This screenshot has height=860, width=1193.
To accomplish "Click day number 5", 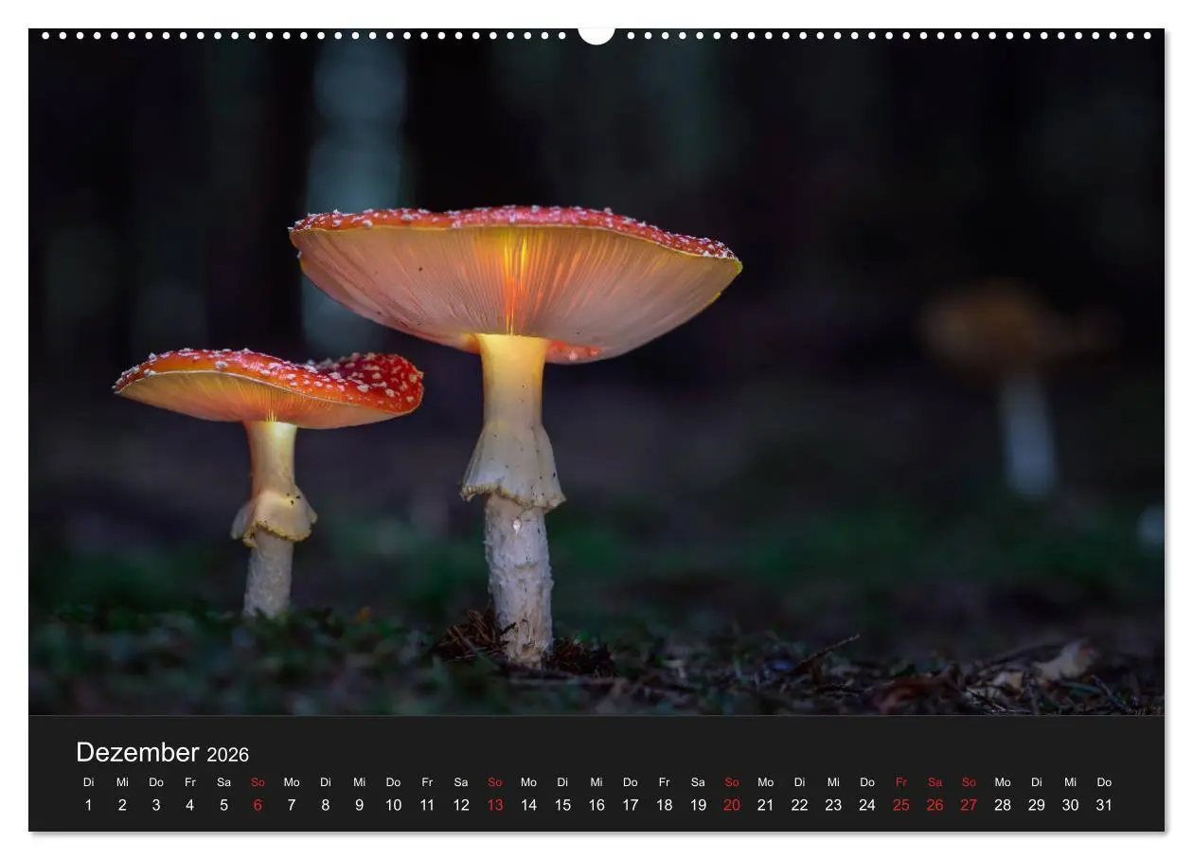I will (x=223, y=805).
